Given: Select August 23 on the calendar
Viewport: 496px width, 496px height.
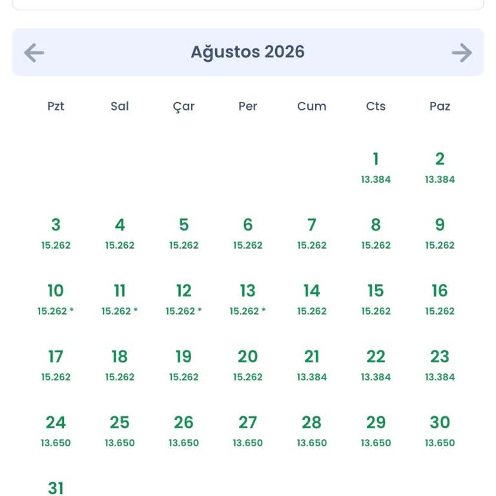Looking at the screenshot, I should [440, 365].
